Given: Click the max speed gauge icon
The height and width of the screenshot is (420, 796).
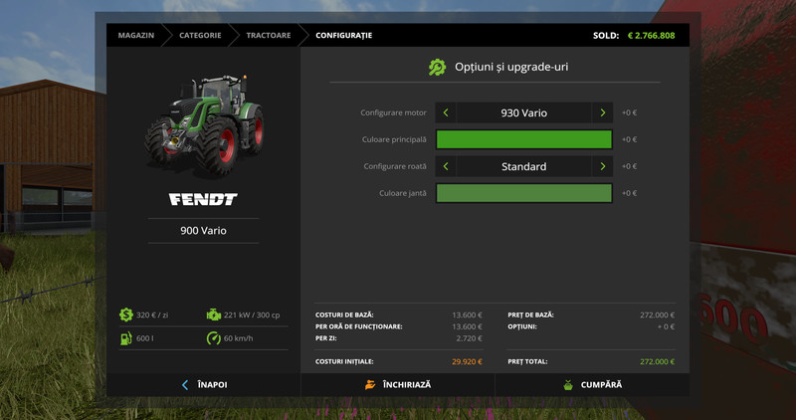Looking at the screenshot, I should point(214,338).
